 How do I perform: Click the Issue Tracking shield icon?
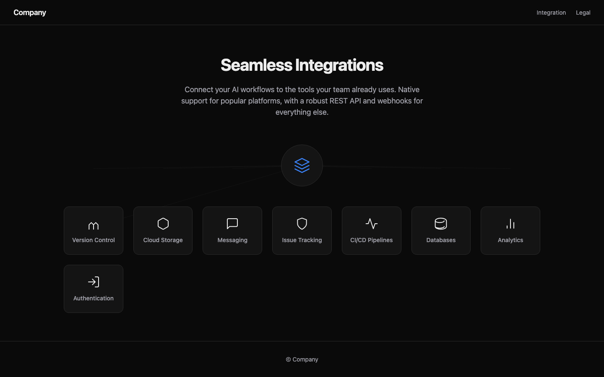pos(302,224)
